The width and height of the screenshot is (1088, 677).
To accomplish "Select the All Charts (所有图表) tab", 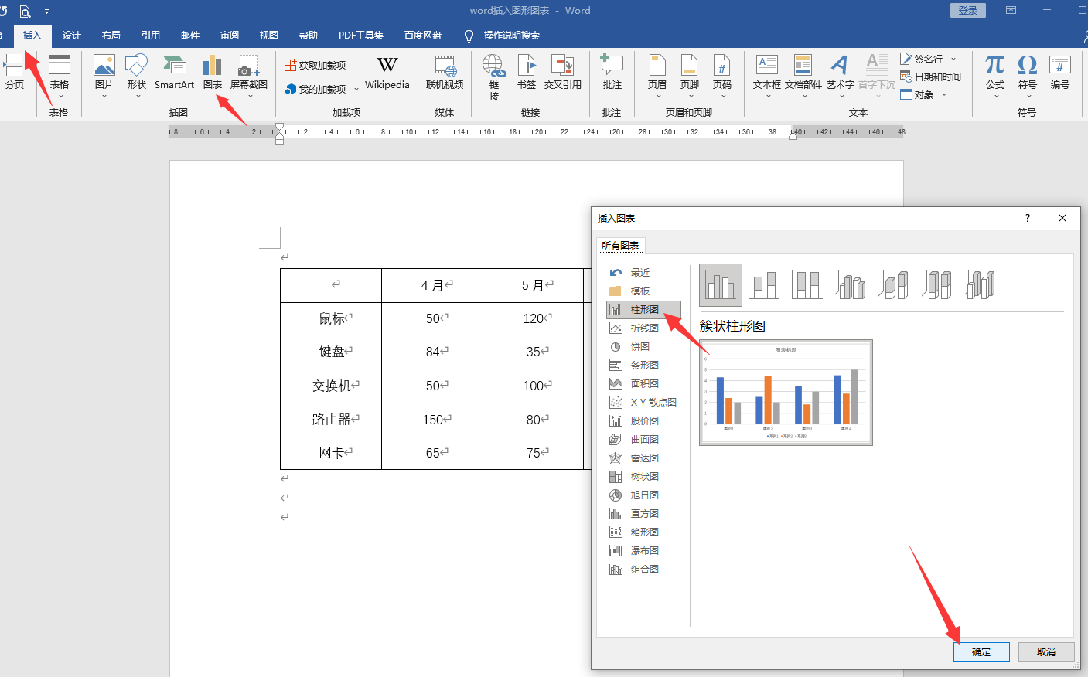I will [x=621, y=246].
